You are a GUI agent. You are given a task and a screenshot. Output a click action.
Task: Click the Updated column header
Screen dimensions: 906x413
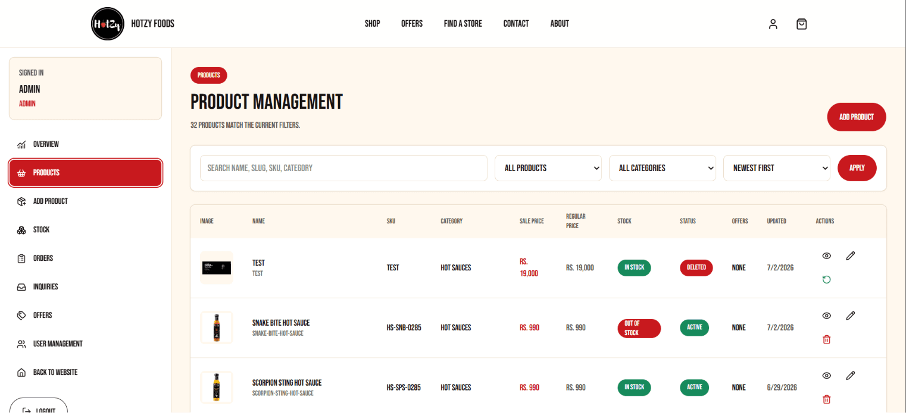pos(777,221)
